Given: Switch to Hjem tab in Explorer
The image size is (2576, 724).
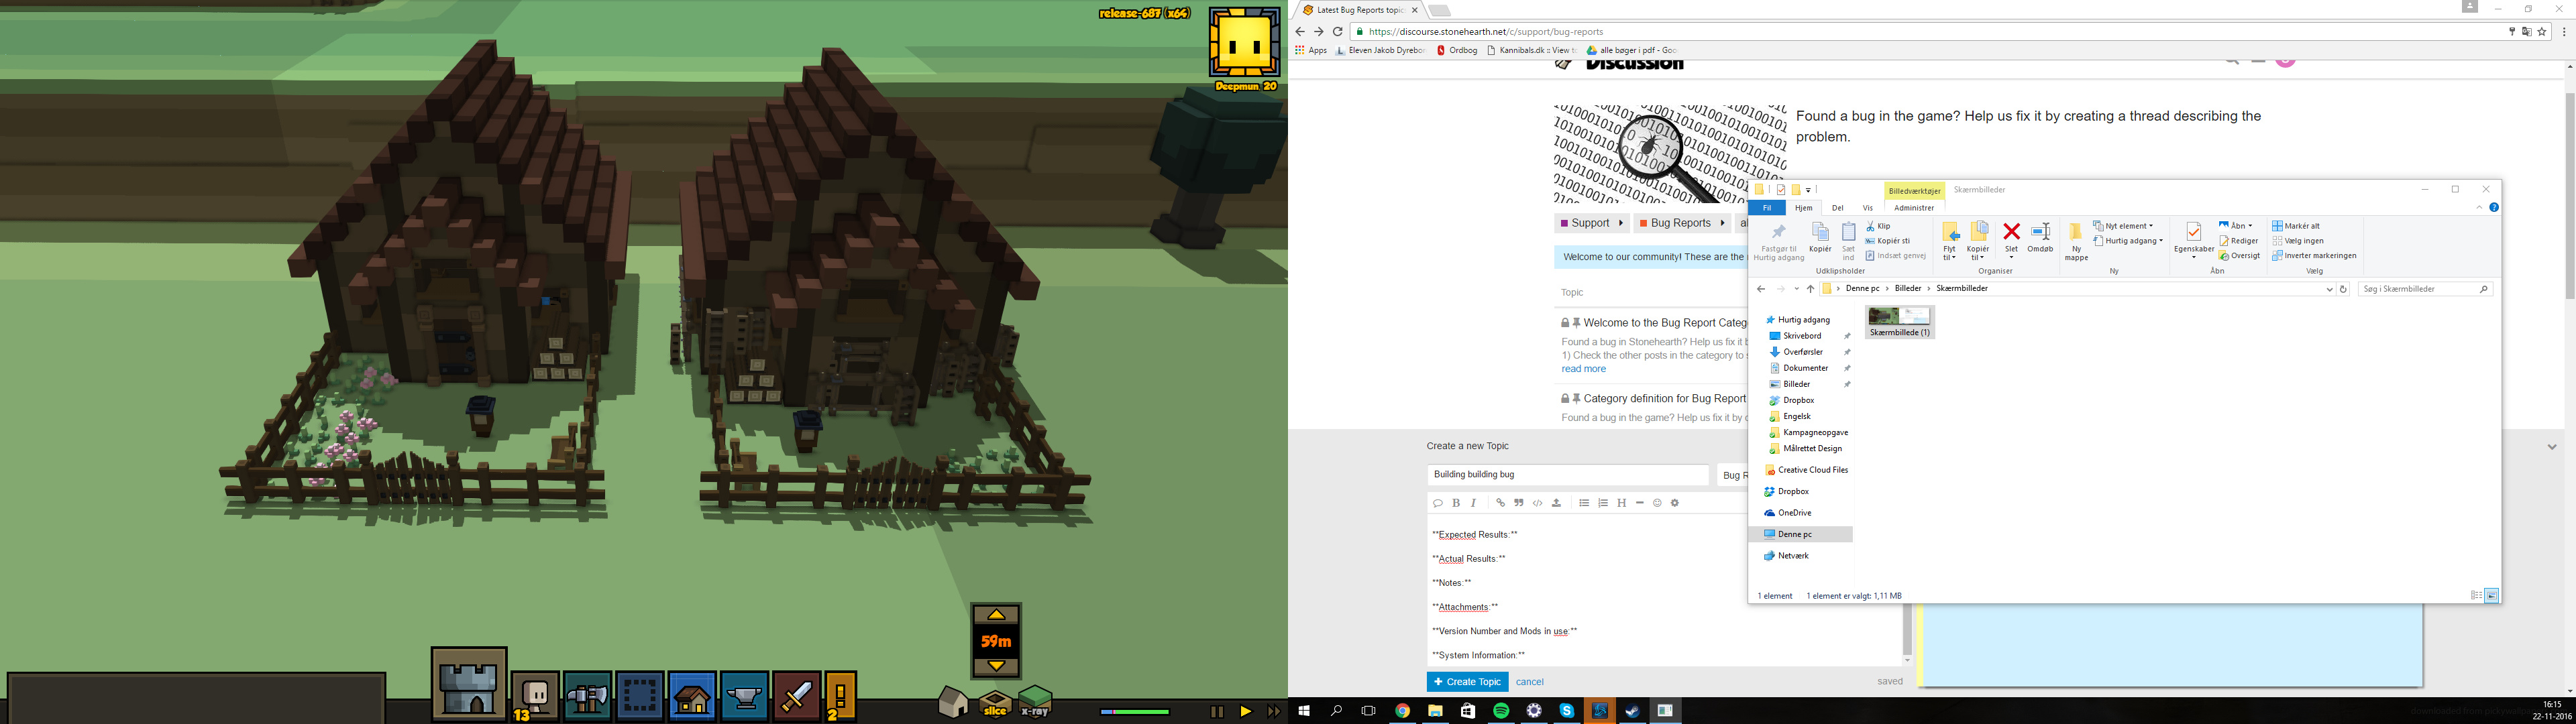Looking at the screenshot, I should pyautogui.click(x=1803, y=208).
